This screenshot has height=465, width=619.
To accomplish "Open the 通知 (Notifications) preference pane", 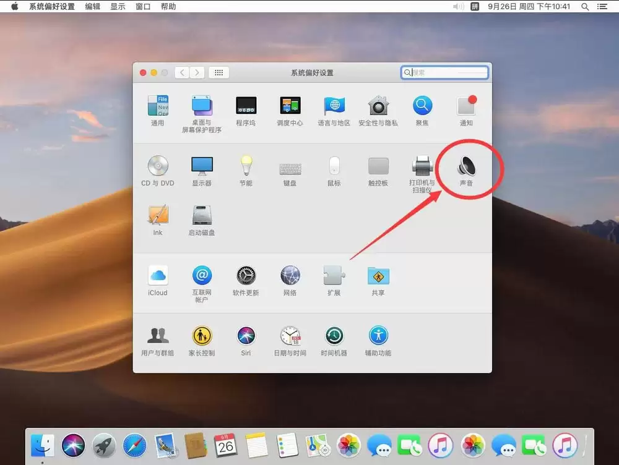I will click(x=466, y=110).
